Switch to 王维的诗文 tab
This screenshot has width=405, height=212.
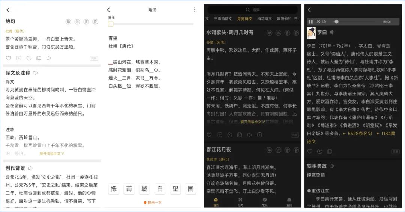[x=223, y=19]
